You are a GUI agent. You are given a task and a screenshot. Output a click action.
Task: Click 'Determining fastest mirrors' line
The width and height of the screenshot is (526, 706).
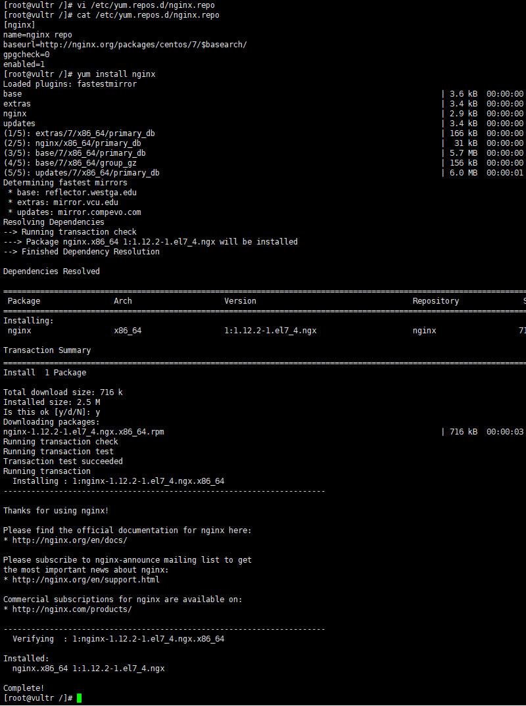pos(65,183)
